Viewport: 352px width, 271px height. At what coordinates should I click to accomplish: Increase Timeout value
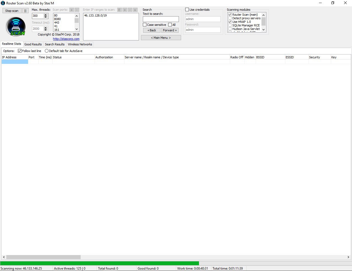point(46,28)
